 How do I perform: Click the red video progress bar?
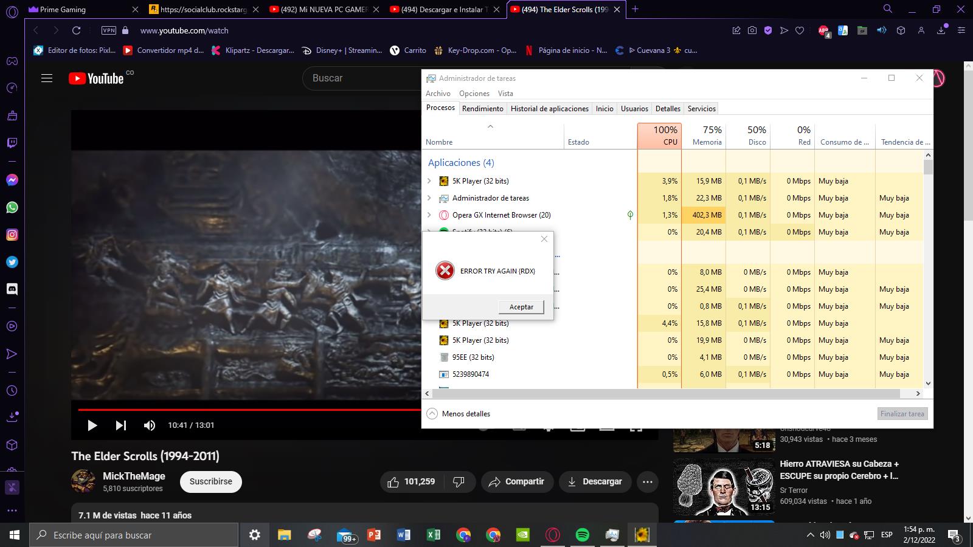tap(243, 410)
